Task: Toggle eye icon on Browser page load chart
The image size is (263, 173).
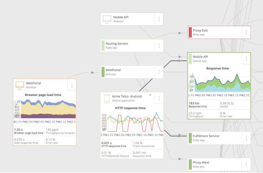Action: click(x=17, y=116)
